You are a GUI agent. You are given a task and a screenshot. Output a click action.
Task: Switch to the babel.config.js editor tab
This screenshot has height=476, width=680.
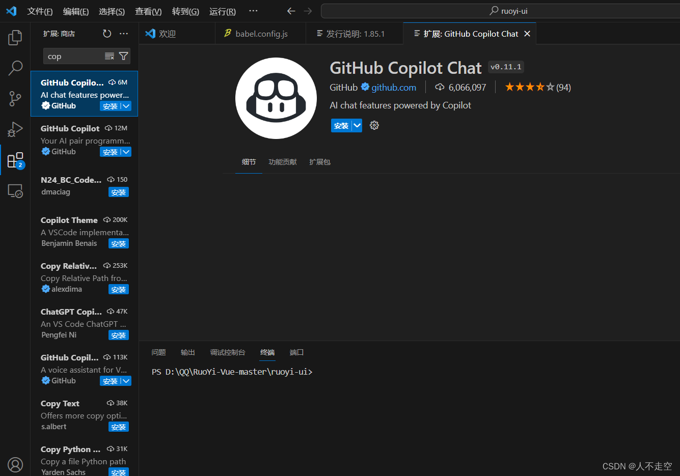pos(260,33)
